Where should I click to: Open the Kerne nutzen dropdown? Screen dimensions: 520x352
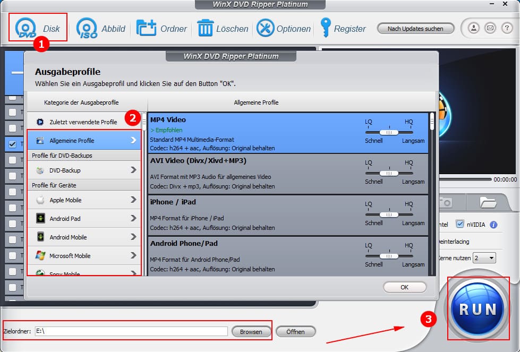pyautogui.click(x=484, y=258)
